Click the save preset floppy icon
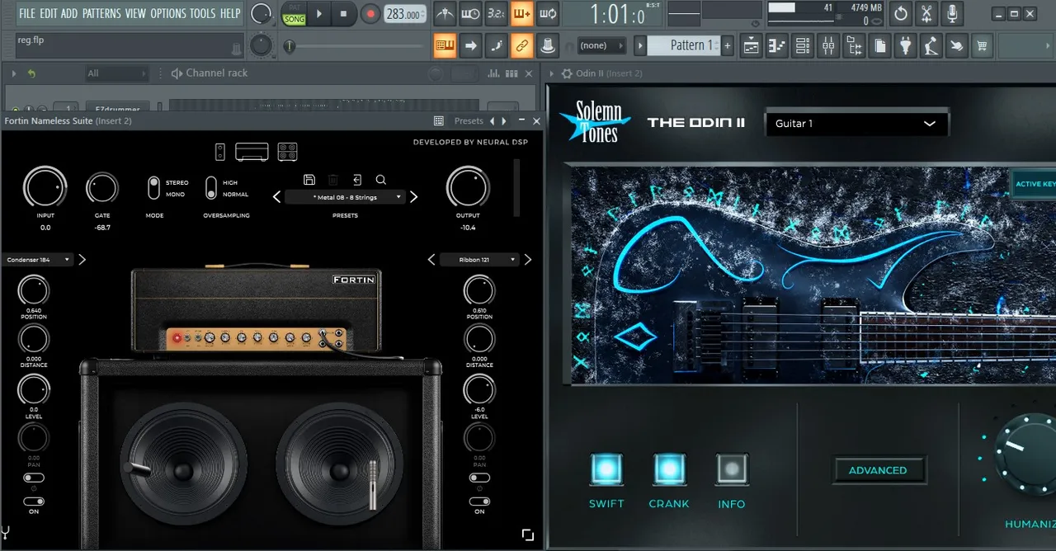This screenshot has height=551, width=1056. tap(309, 179)
